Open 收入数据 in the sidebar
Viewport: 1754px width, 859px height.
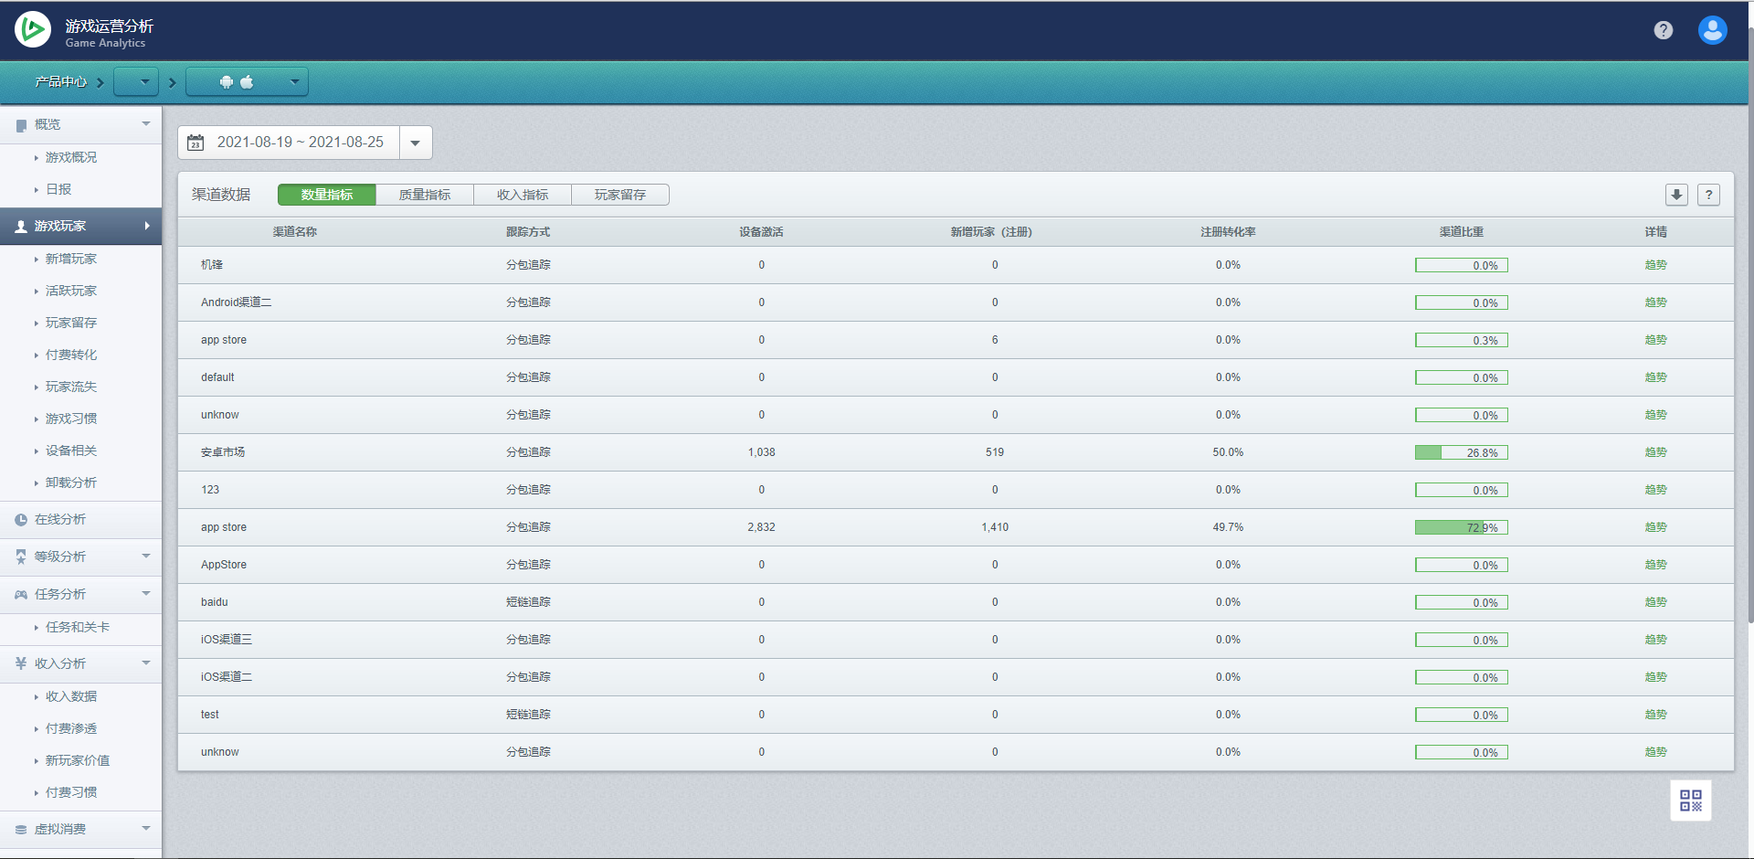[71, 696]
